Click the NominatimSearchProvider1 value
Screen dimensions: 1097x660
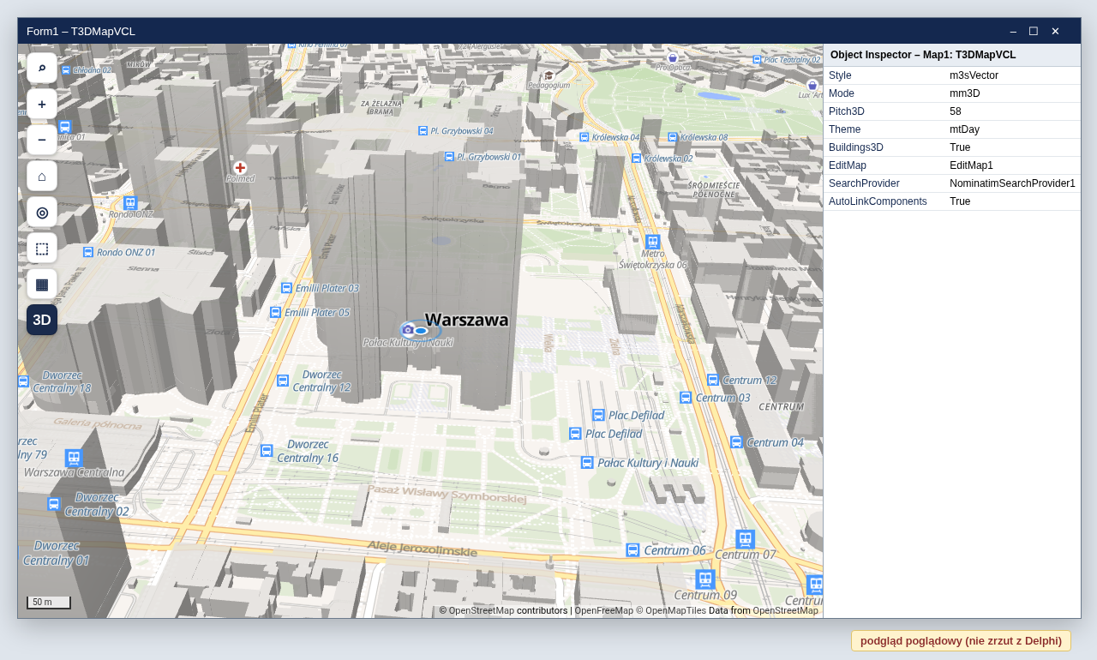(x=1012, y=183)
